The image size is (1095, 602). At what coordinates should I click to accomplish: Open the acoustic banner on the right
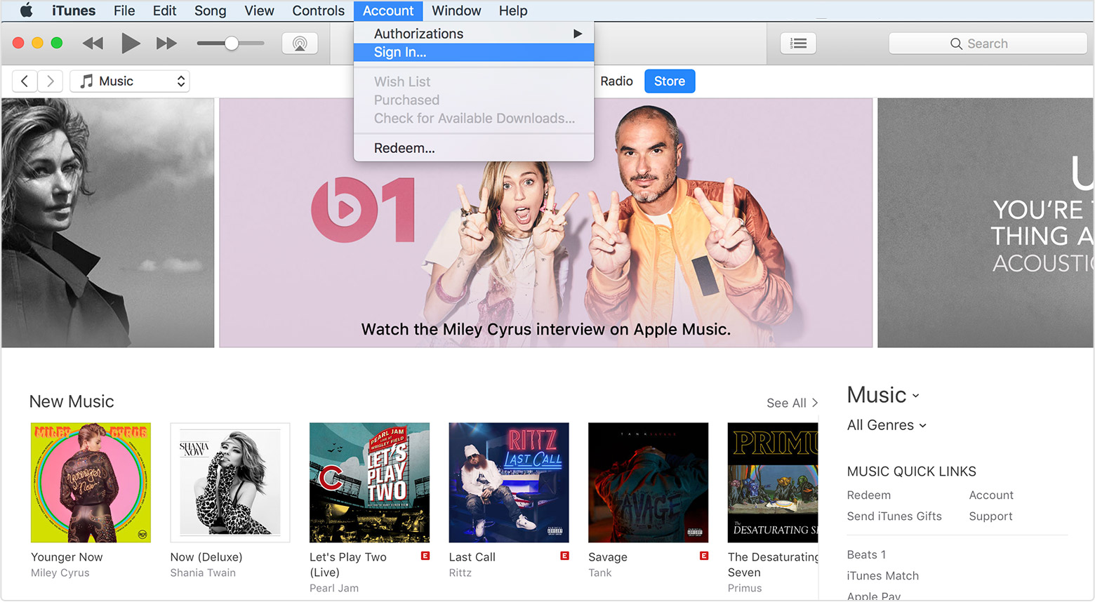point(985,223)
